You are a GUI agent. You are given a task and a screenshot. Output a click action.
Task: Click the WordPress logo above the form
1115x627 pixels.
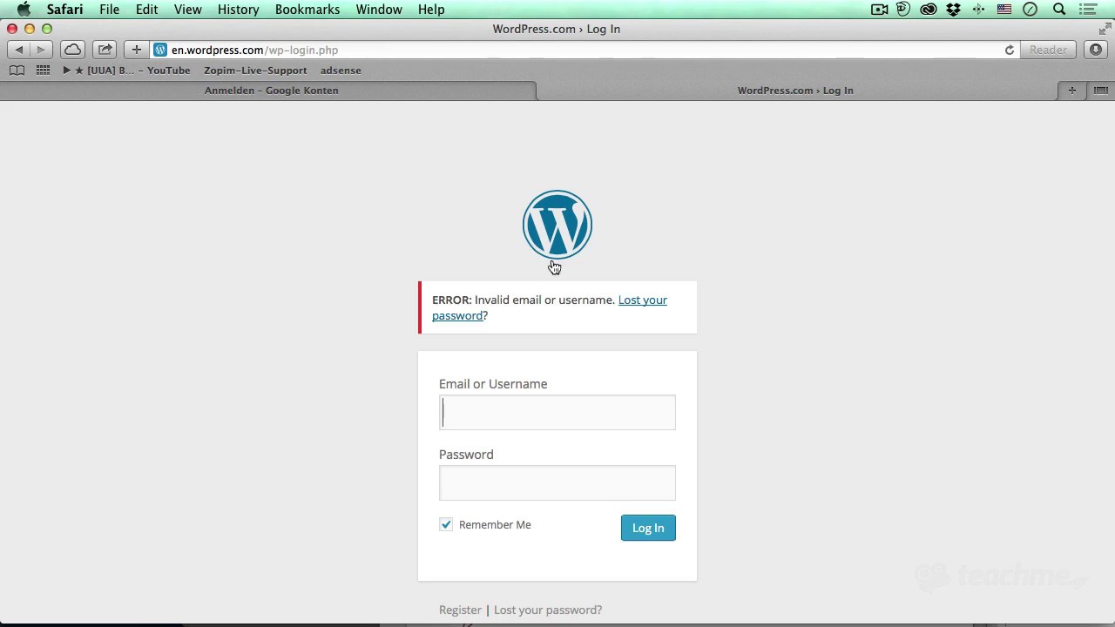[x=557, y=225]
